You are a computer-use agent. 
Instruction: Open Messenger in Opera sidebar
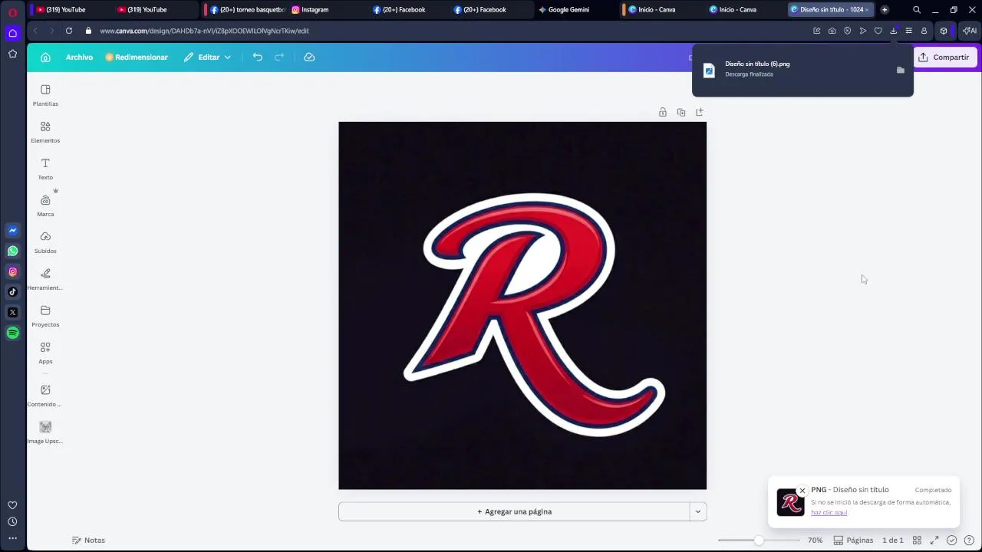pos(12,230)
